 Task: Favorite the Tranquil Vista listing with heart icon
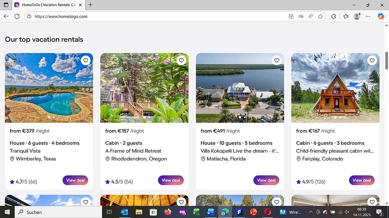85,60
